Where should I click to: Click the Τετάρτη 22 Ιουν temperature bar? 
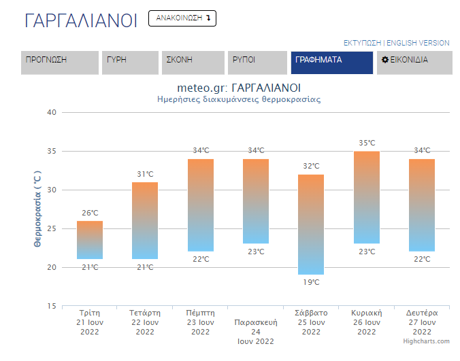[145, 221]
